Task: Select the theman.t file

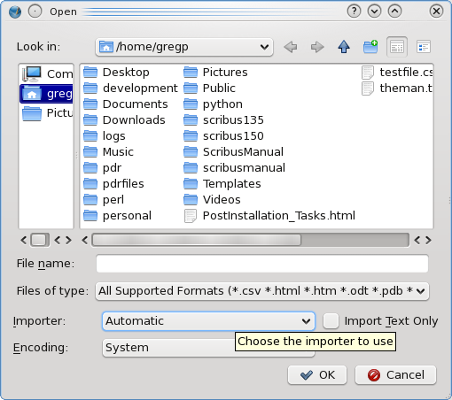Action: coord(397,88)
